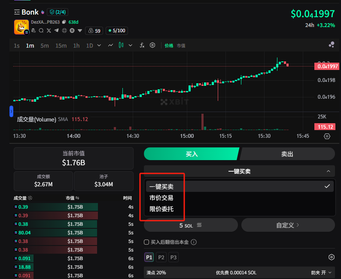Expand the 防夹 开 dropdown

click(321, 273)
